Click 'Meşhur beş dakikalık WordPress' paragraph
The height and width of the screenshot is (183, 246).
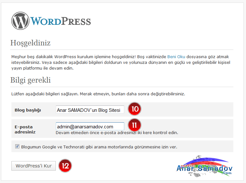click(121, 62)
